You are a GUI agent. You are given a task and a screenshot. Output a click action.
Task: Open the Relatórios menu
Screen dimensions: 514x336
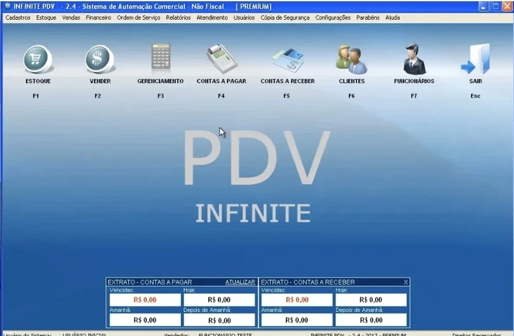tap(178, 18)
